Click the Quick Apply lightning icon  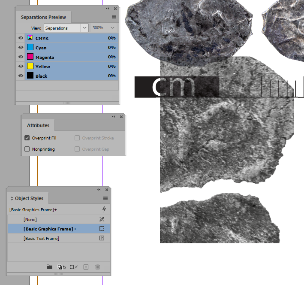click(104, 209)
